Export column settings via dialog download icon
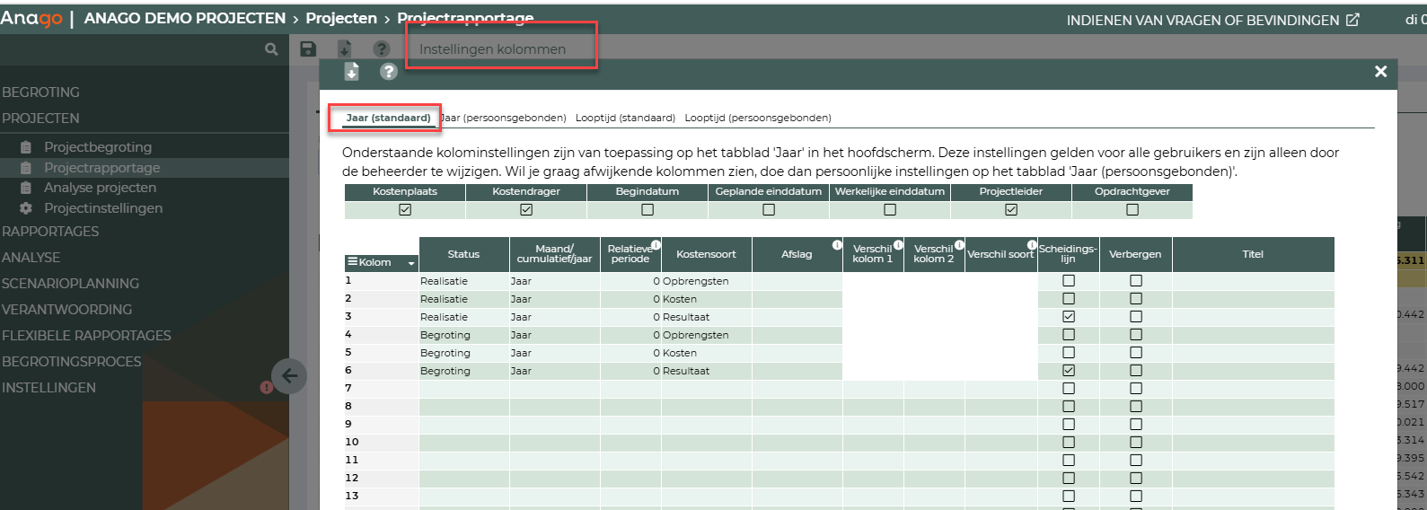 click(x=351, y=72)
